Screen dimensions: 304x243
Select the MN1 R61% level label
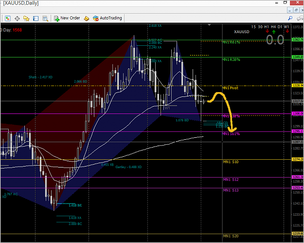point(231,42)
